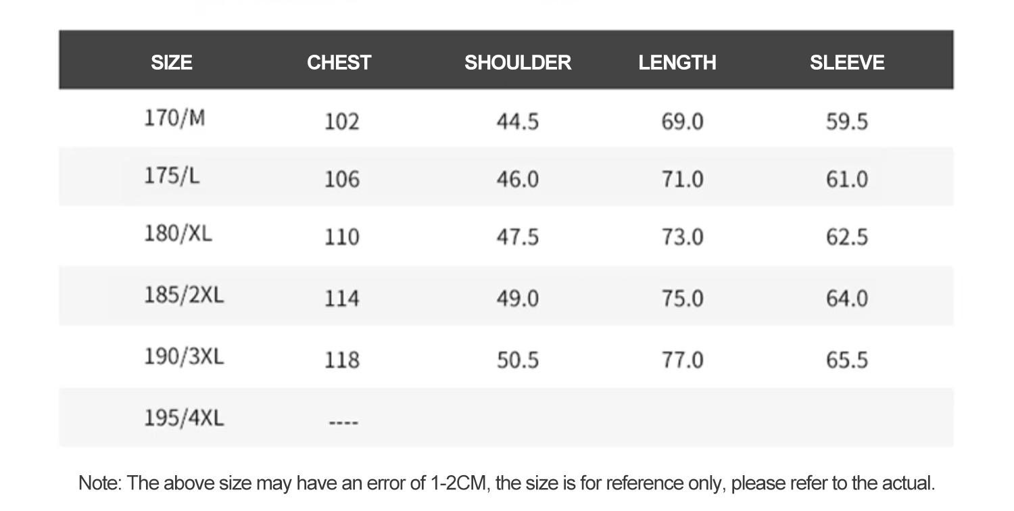Select the 190/3XL size row label
This screenshot has width=1014, height=511.
coord(183,356)
